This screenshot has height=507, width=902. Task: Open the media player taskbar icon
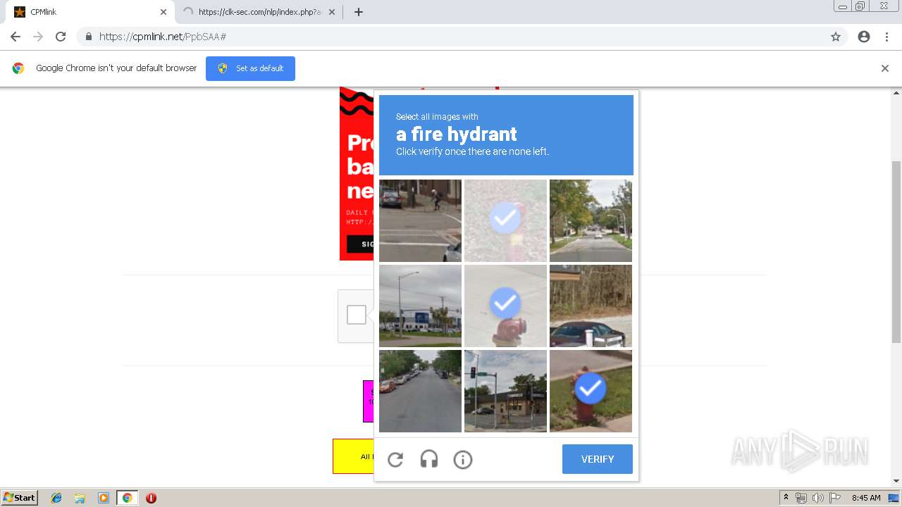pos(103,498)
